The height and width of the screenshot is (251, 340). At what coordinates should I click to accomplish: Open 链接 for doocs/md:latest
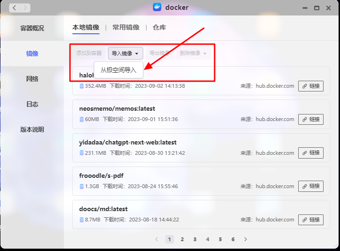(311, 220)
